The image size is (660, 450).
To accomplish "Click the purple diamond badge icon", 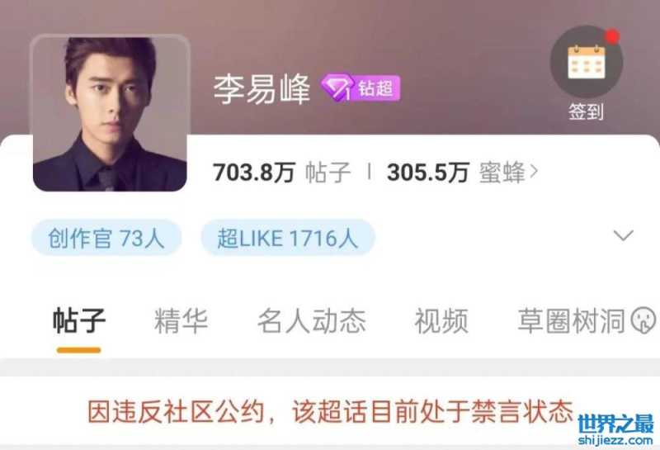I will coord(337,88).
